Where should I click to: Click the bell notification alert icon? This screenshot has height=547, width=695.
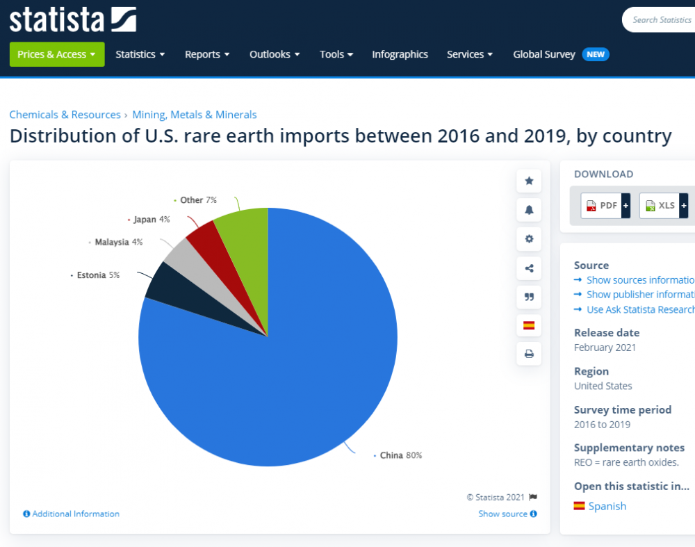(529, 210)
